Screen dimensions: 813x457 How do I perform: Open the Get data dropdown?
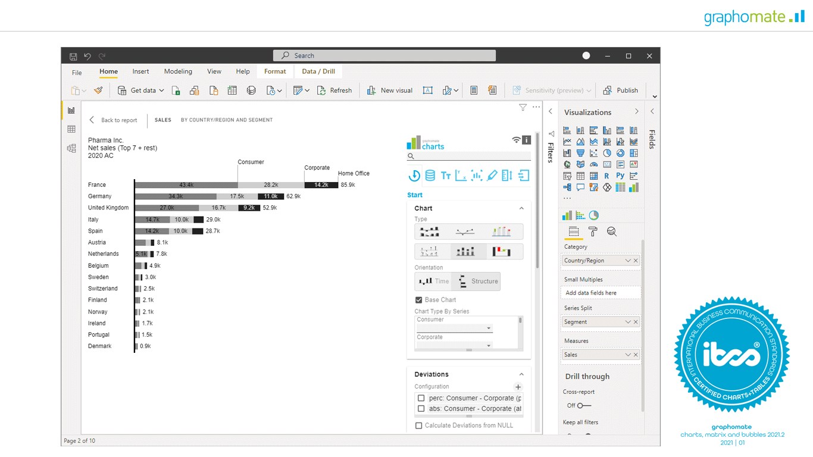[140, 90]
